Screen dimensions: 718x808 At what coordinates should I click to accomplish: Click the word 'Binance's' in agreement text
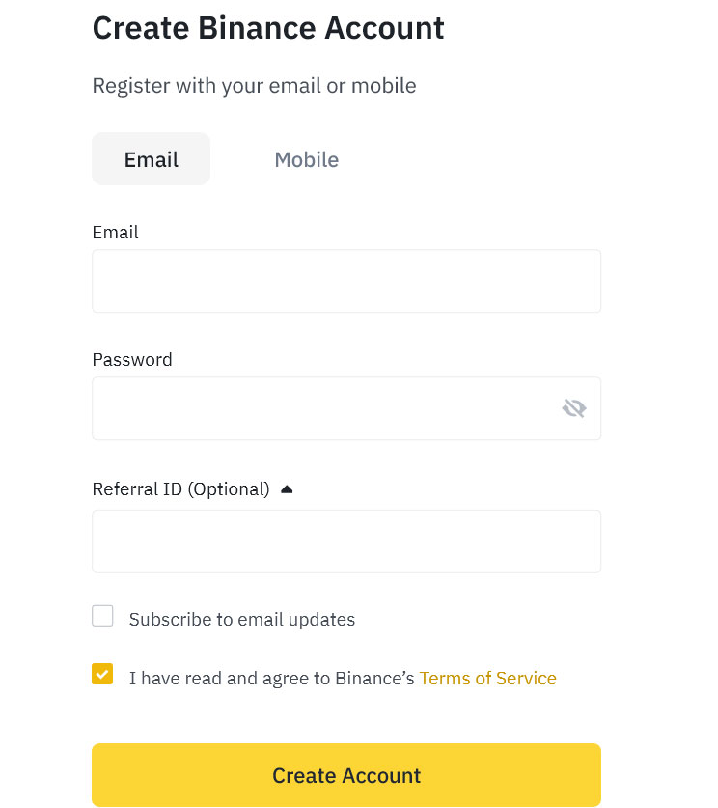click(x=374, y=678)
